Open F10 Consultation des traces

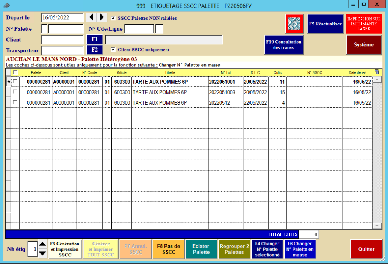[283, 44]
